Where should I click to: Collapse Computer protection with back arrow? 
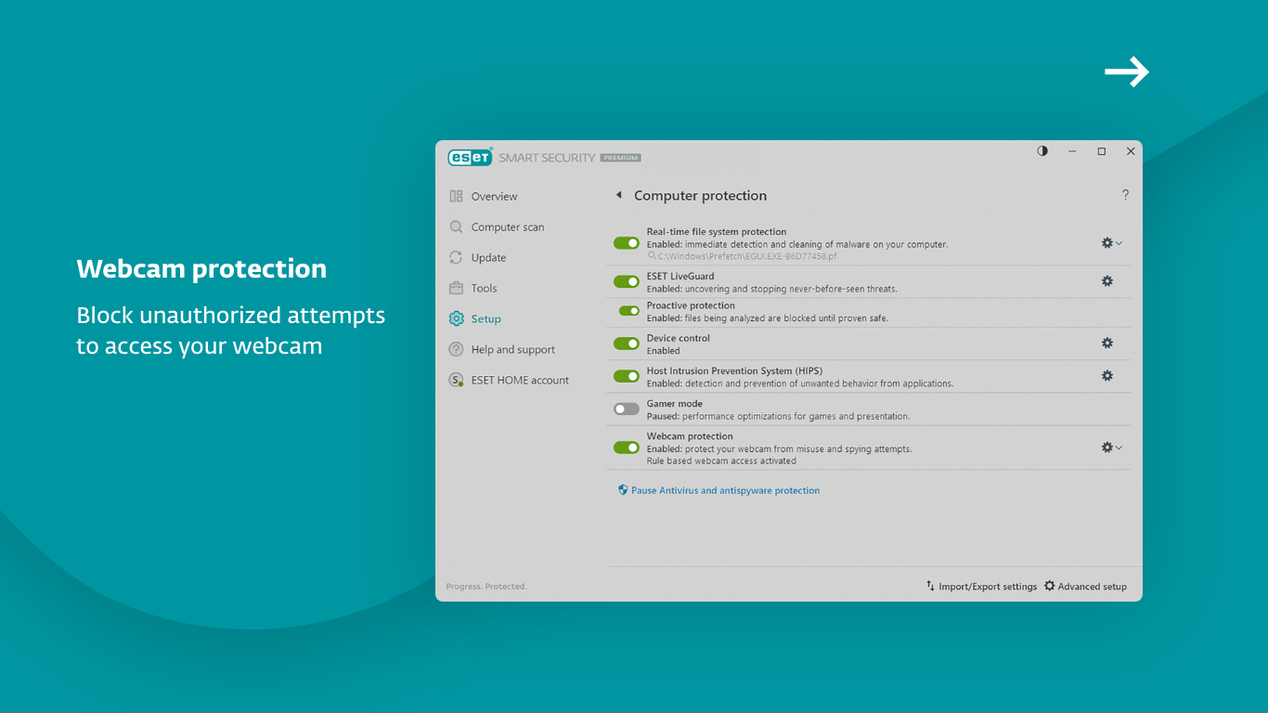tap(618, 195)
